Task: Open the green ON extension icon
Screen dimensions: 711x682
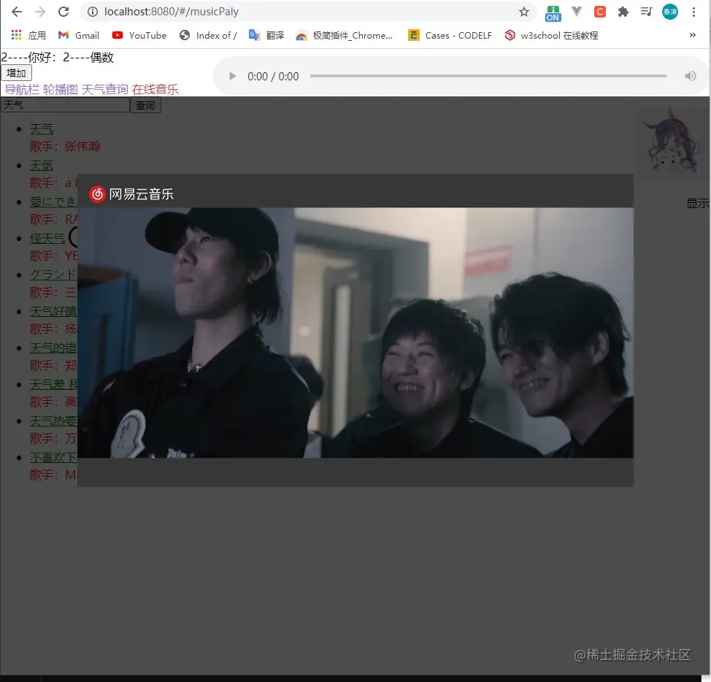Action: click(x=553, y=13)
